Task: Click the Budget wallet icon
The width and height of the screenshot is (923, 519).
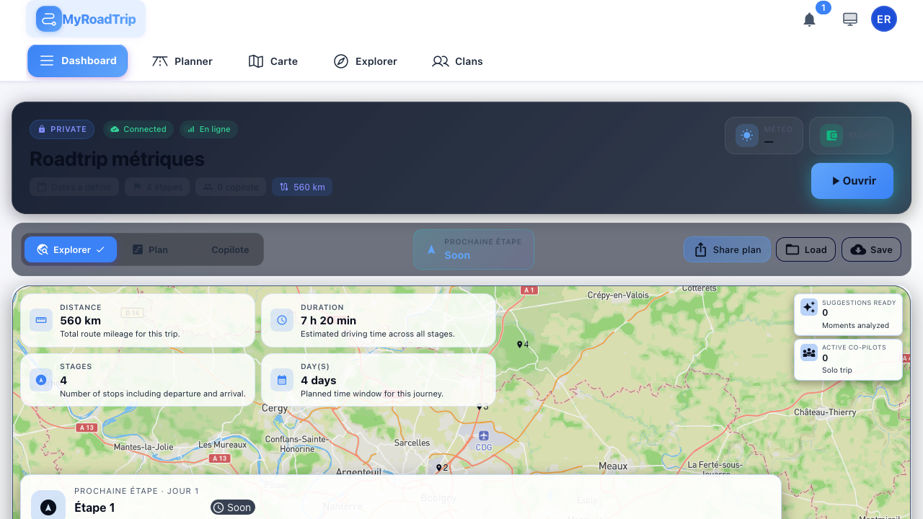Action: 831,136
